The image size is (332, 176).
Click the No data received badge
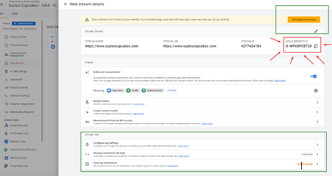click(304, 164)
